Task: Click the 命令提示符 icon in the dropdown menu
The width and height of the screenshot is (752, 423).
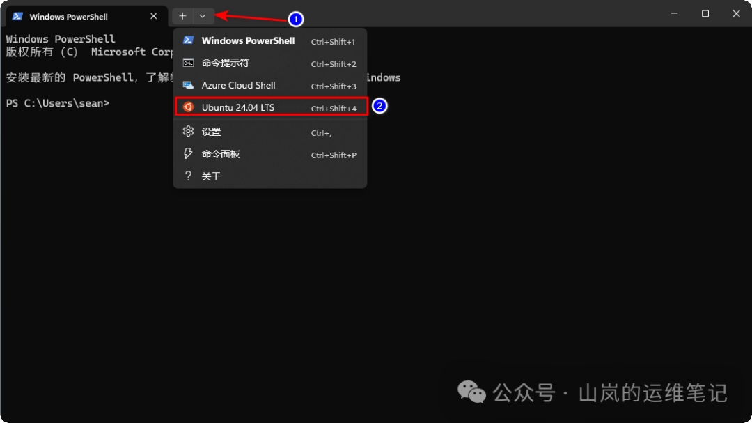Action: click(x=188, y=63)
